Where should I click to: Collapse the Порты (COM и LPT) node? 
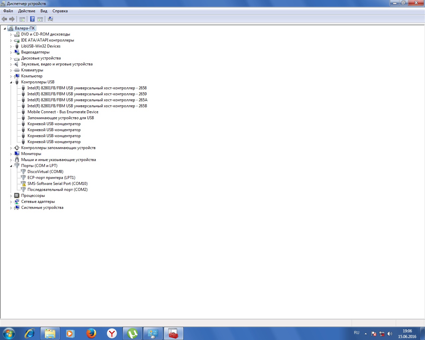(11, 166)
